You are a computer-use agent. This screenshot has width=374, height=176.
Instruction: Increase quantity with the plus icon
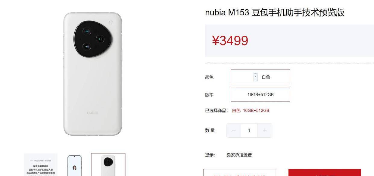coord(265,130)
